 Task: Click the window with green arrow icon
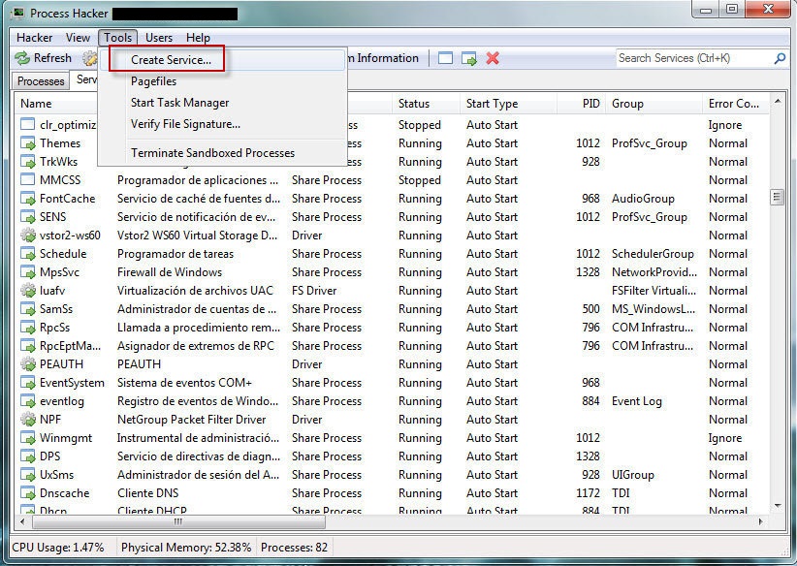click(x=469, y=58)
